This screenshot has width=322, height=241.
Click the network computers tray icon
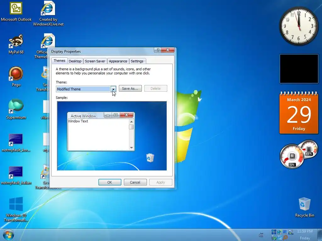pyautogui.click(x=280, y=232)
